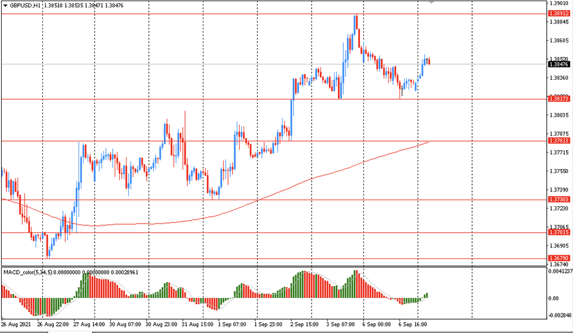This screenshot has height=333, width=573.
Task: Click the 1 Sep 07:00 time label
Action: click(x=232, y=324)
